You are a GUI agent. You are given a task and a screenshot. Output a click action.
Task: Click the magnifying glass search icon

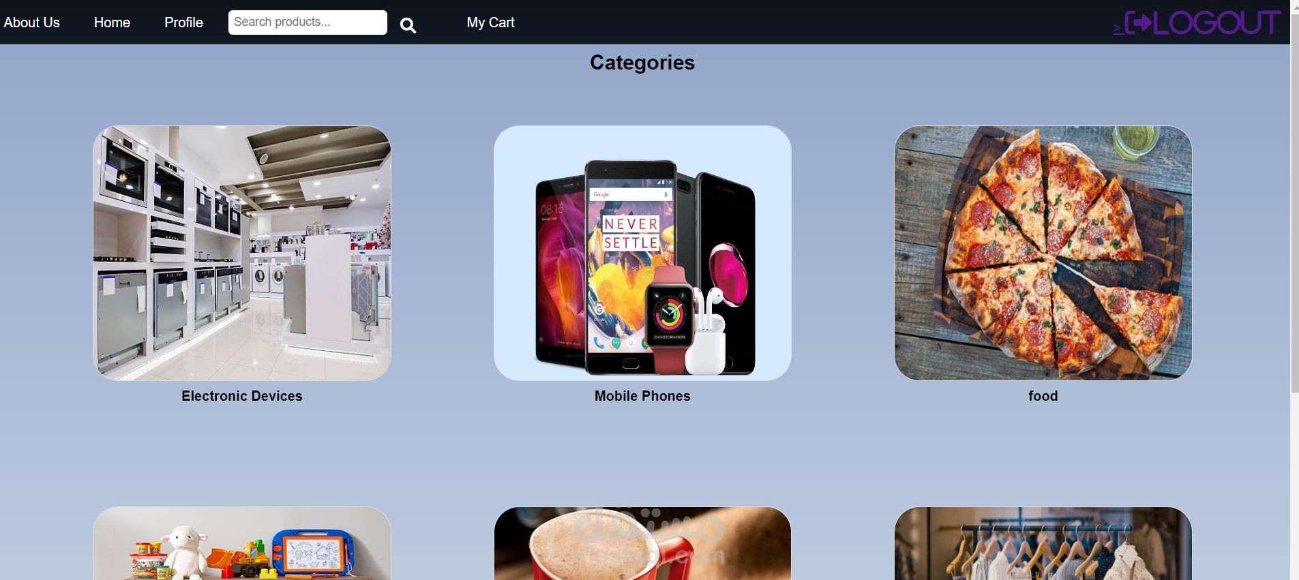click(x=408, y=25)
